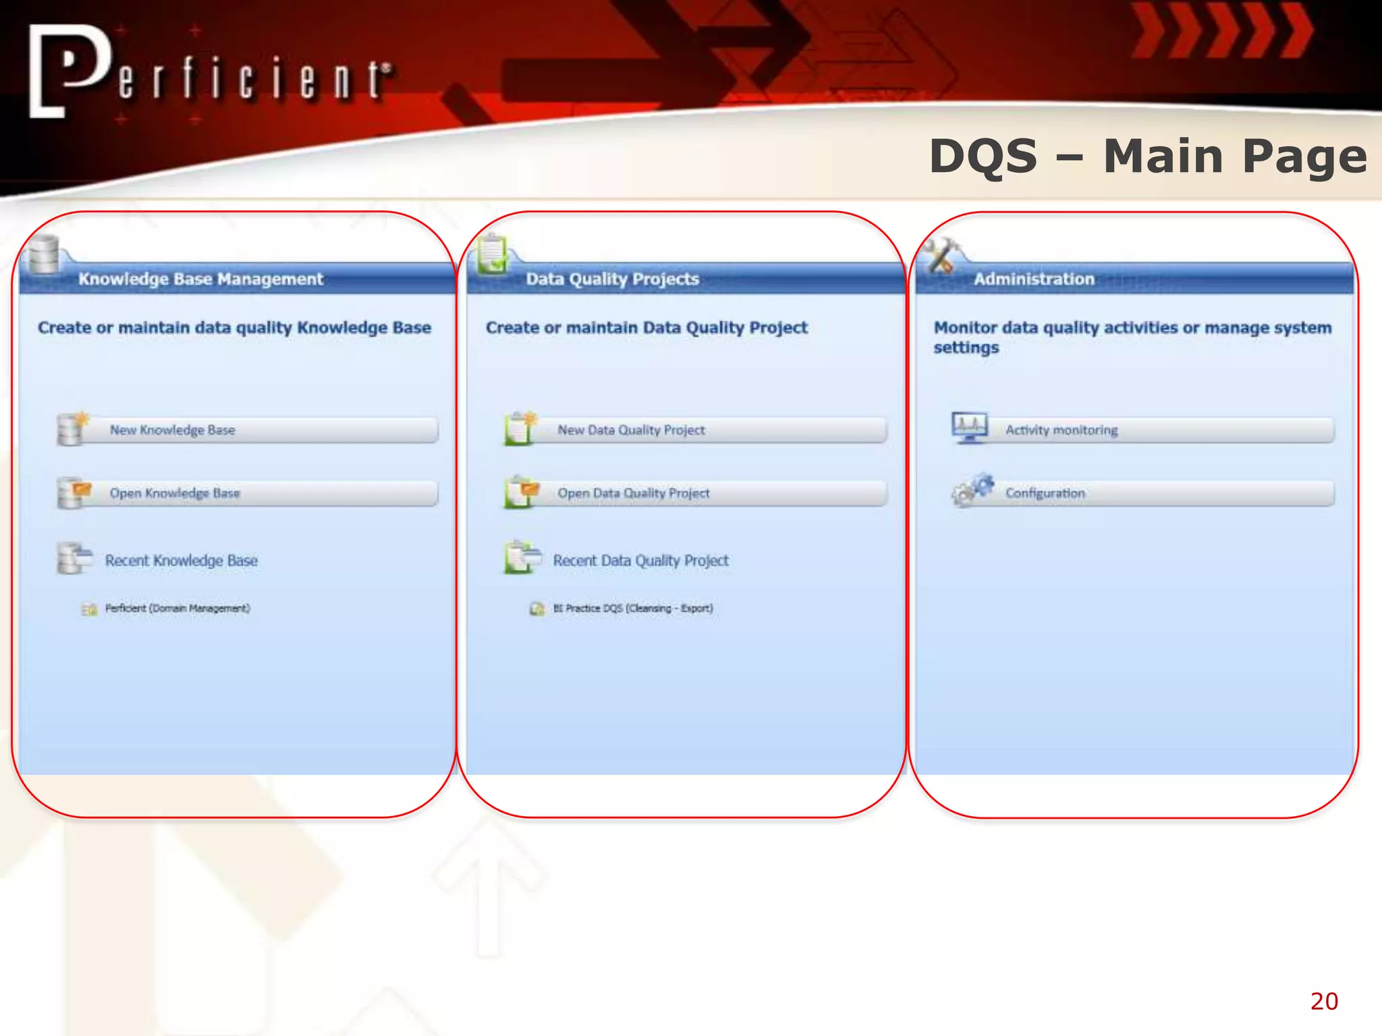This screenshot has width=1382, height=1036.
Task: Click the BI Practice DQS project item icon
Action: 537,609
